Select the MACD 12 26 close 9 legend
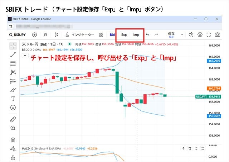This screenshot has height=162, width=229. (x=42, y=148)
